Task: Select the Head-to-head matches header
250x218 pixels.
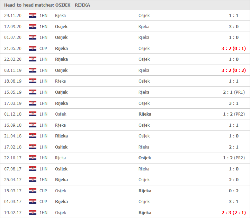Action: (47, 5)
